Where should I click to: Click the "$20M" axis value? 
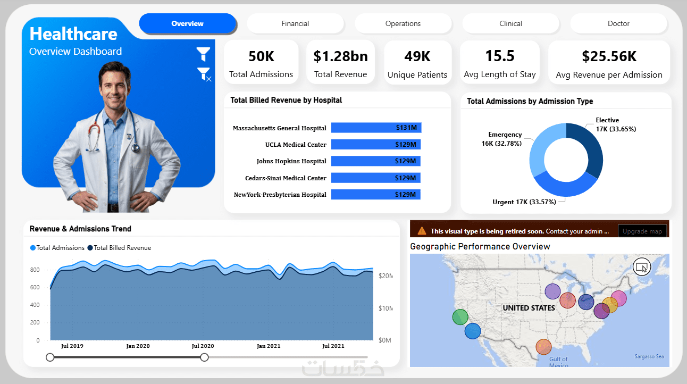coord(386,276)
